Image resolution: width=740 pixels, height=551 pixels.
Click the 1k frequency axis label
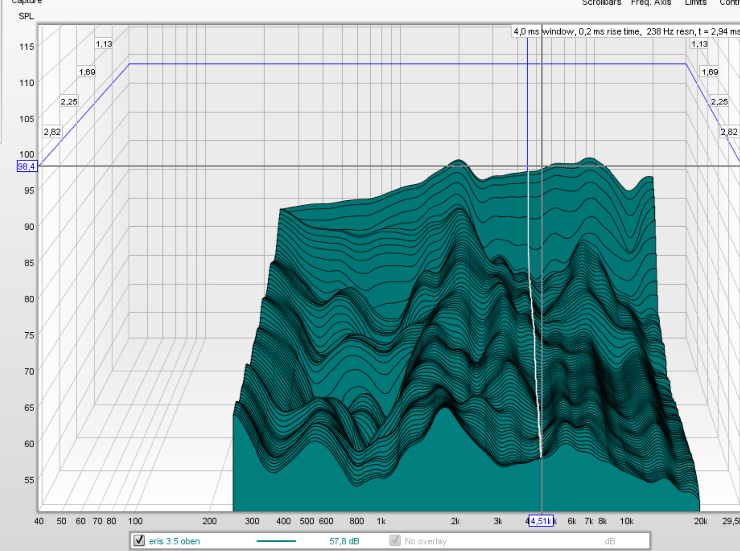[x=381, y=521]
